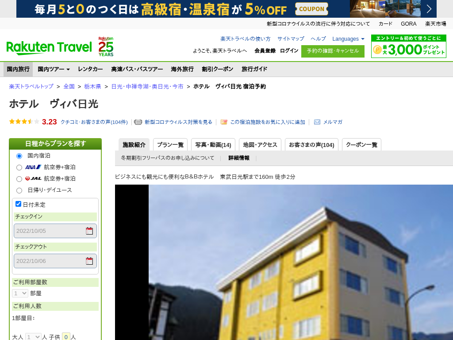
Task: Open レンタカー in navigation bar
Action: point(90,69)
